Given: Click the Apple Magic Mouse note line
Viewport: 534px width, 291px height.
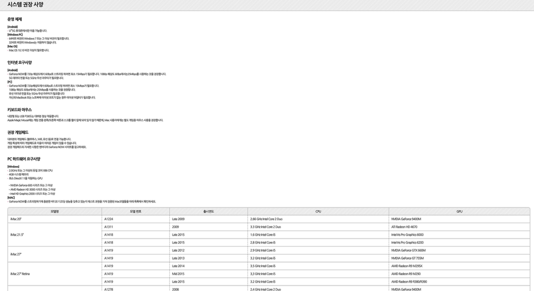Looking at the screenshot, I should click(x=85, y=120).
